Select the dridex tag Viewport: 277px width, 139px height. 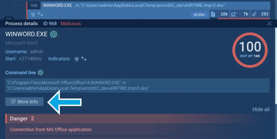click(199, 14)
